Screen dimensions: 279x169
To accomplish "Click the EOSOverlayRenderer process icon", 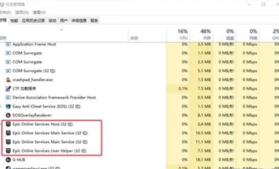I will 8,115.
